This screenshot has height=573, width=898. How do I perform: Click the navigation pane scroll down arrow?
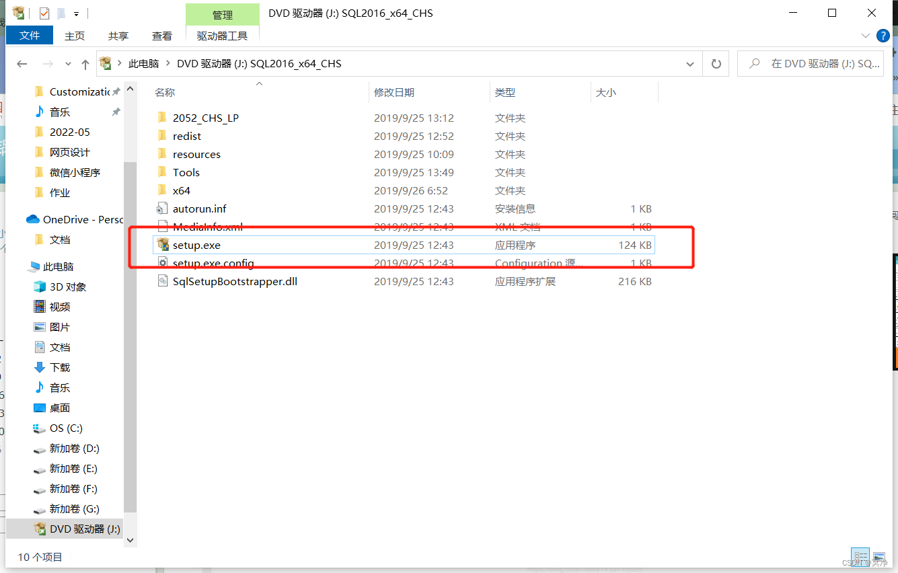point(130,539)
